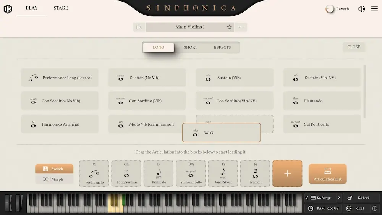Click the KS Range keyboard icon
Screen dimensions: 382x215
pyautogui.click(x=313, y=198)
